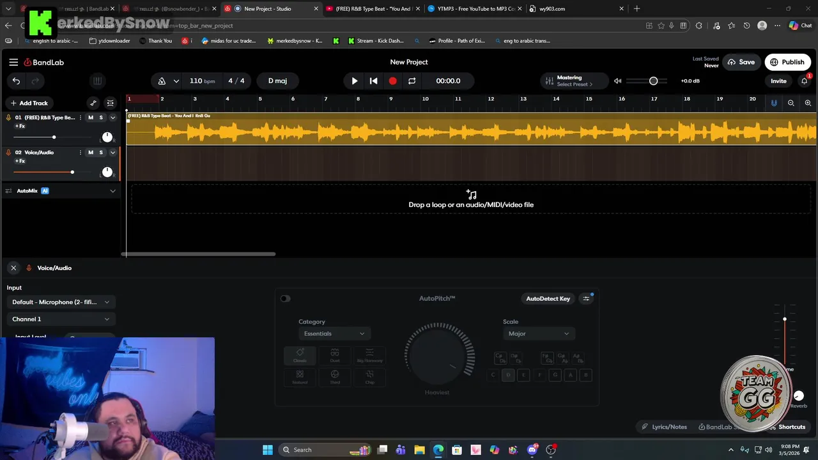Open ytdownloader bookmark
Image resolution: width=818 pixels, height=460 pixels.
click(110, 41)
